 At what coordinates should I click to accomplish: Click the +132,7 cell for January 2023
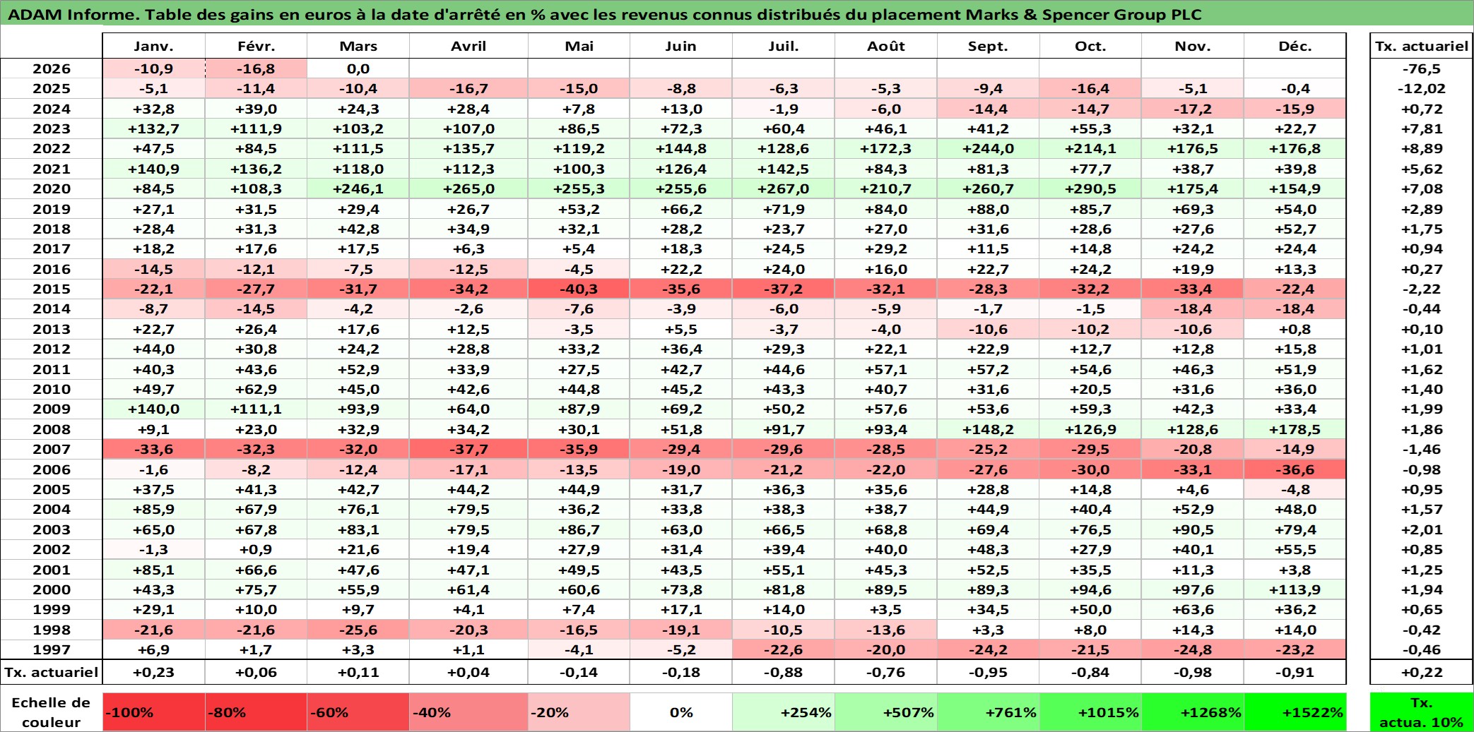pos(153,128)
